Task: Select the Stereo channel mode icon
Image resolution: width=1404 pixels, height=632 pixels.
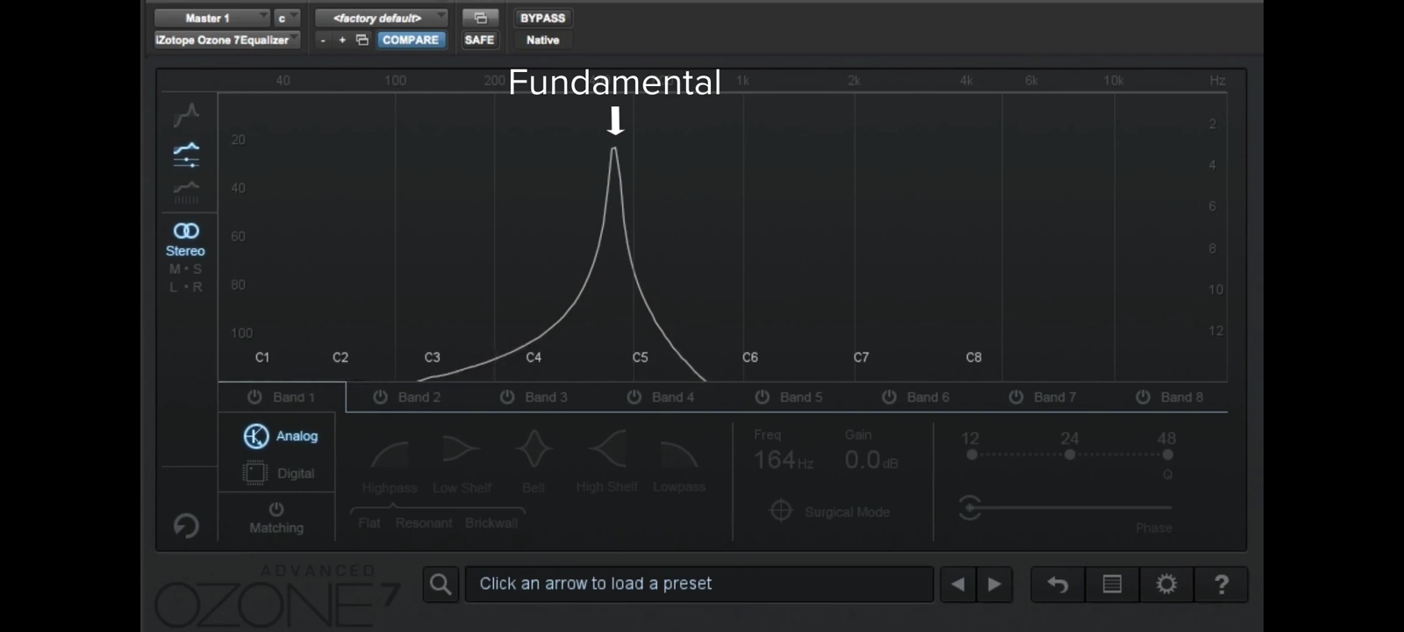Action: [186, 231]
